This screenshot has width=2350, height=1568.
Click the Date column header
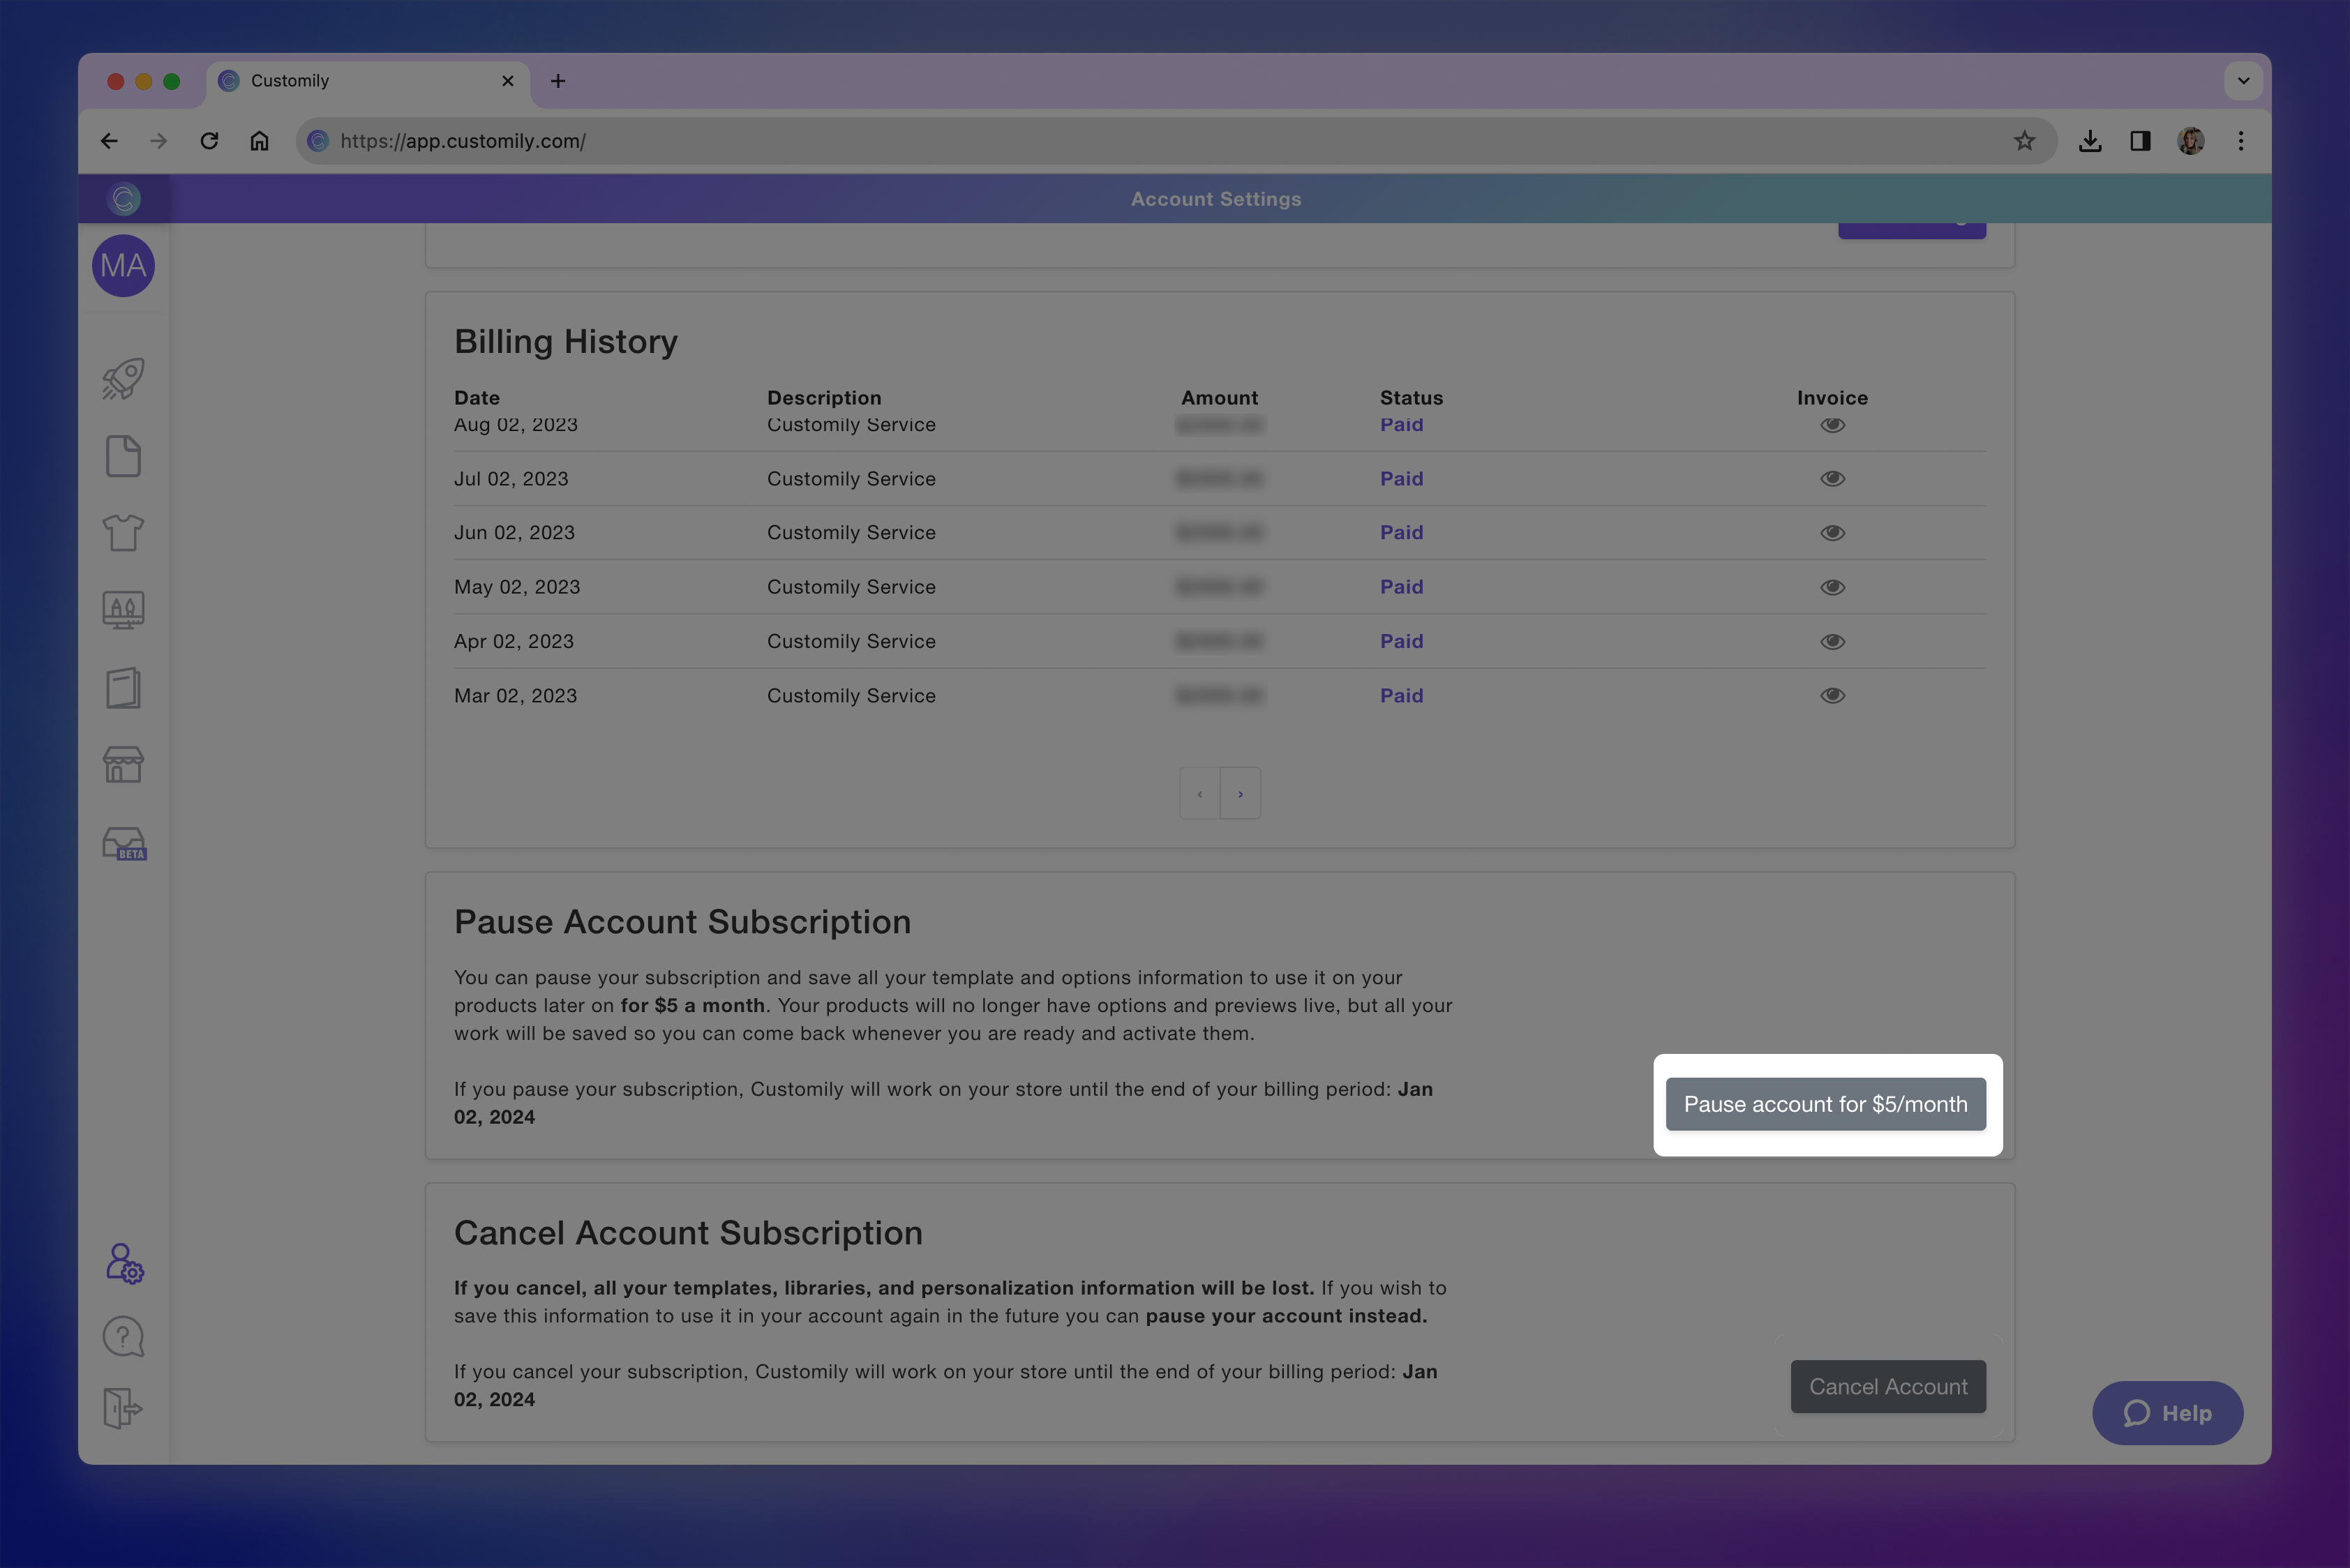477,398
